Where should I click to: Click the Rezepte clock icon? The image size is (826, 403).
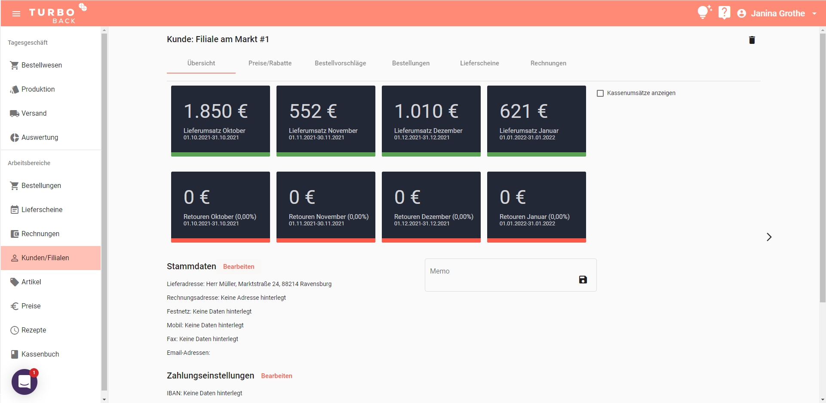[14, 330]
